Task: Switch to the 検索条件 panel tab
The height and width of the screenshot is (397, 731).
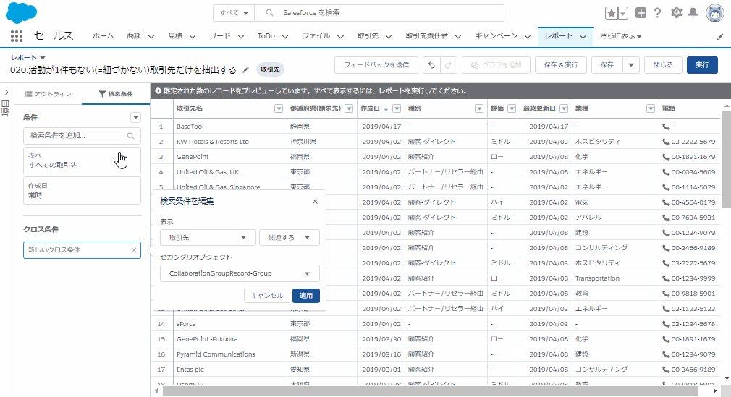Action: (x=116, y=94)
